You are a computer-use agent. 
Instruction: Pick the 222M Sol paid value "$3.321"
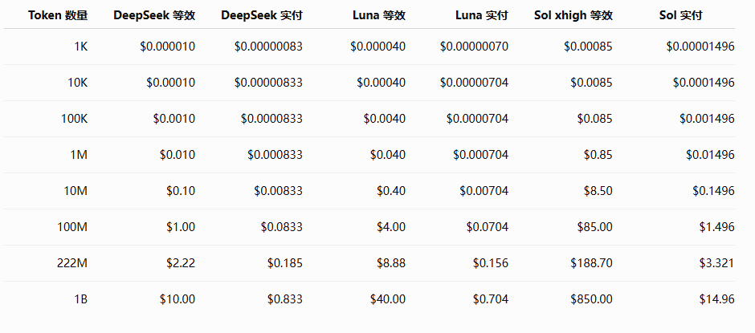tap(717, 263)
